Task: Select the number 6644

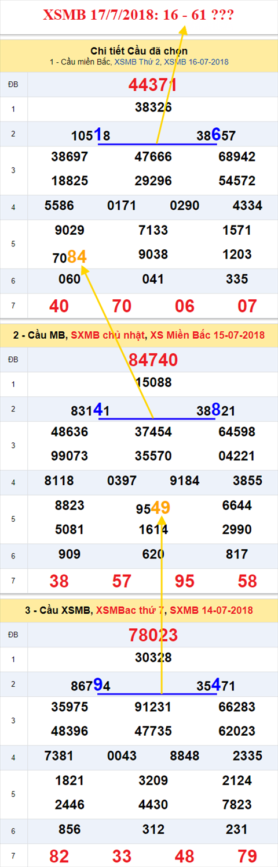Action: click(x=237, y=506)
